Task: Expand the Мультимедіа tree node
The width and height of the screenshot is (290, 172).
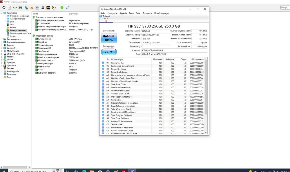Action: 2,51
